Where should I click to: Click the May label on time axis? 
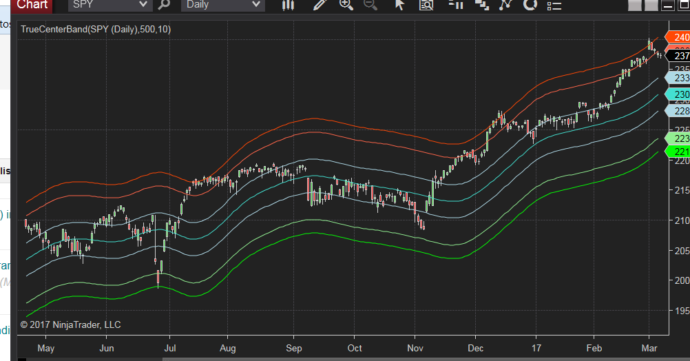pos(45,348)
